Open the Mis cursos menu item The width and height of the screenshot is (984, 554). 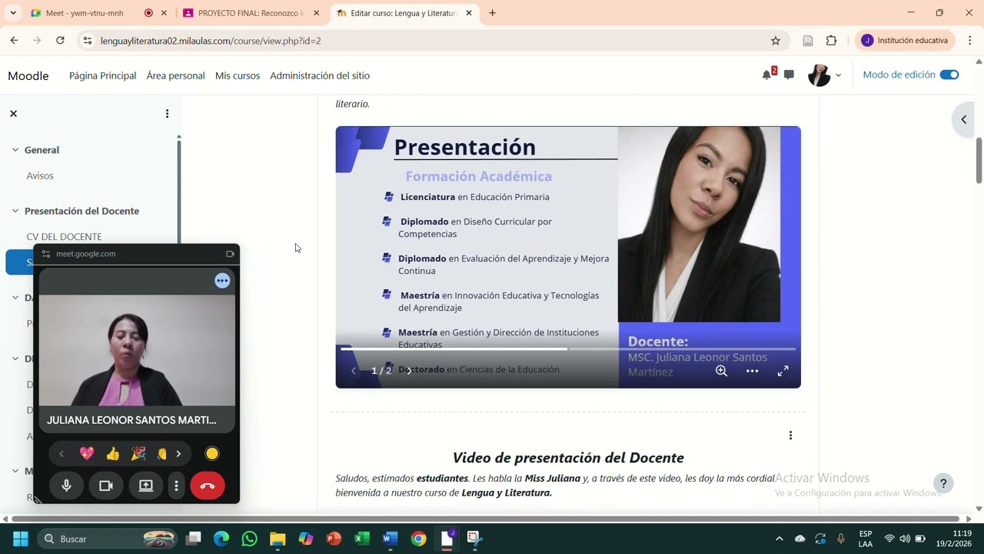238,75
